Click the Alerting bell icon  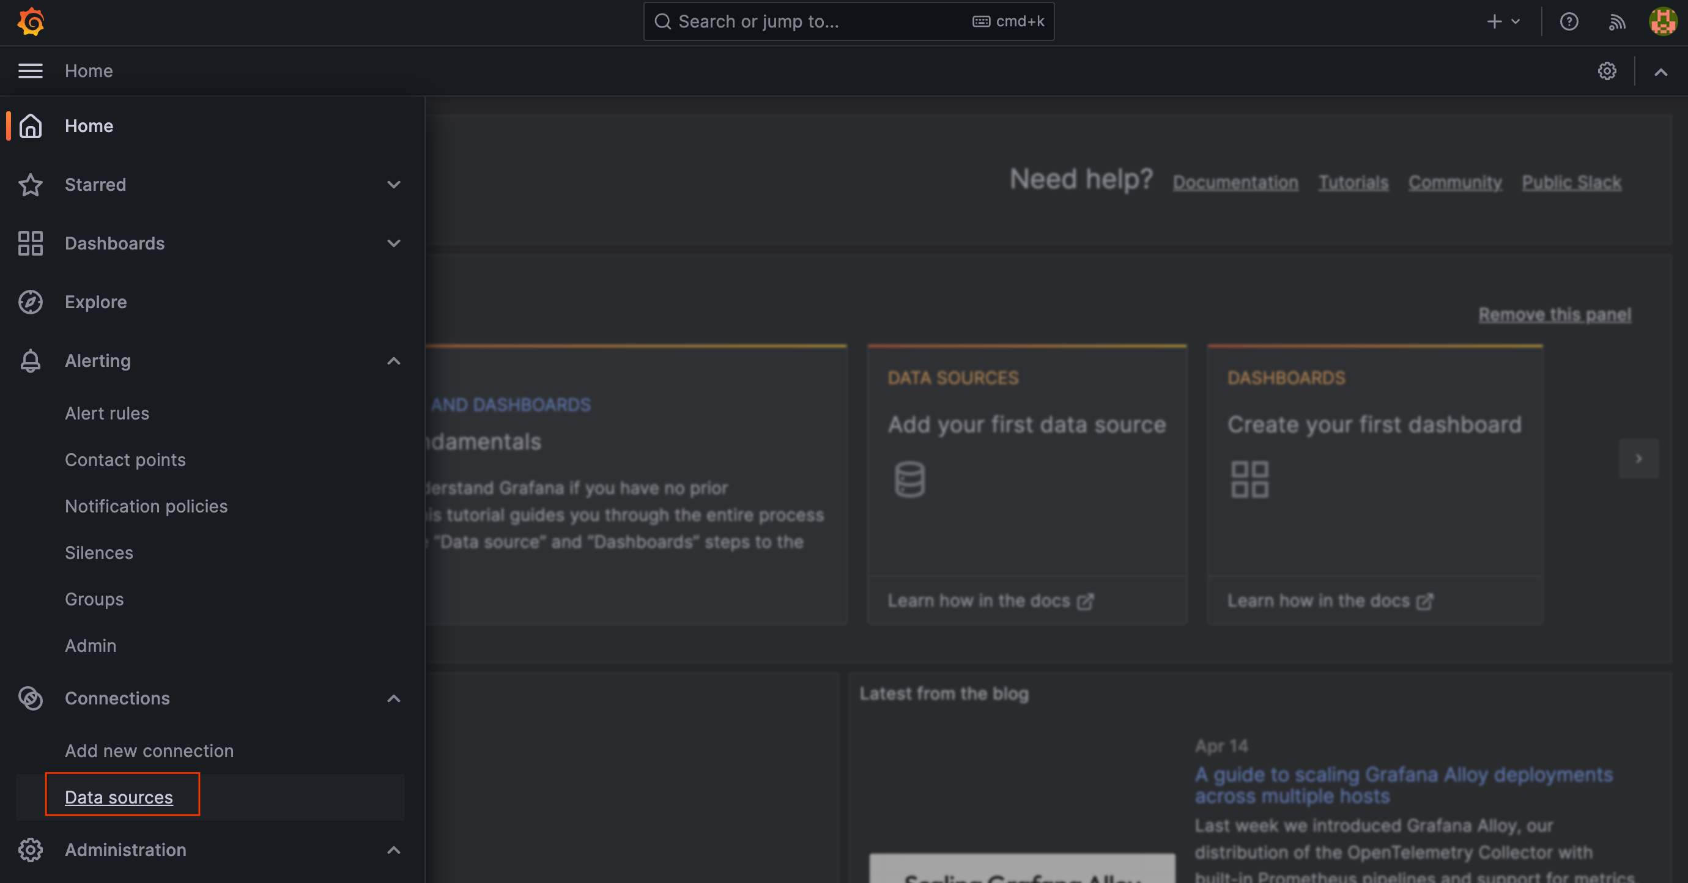30,360
